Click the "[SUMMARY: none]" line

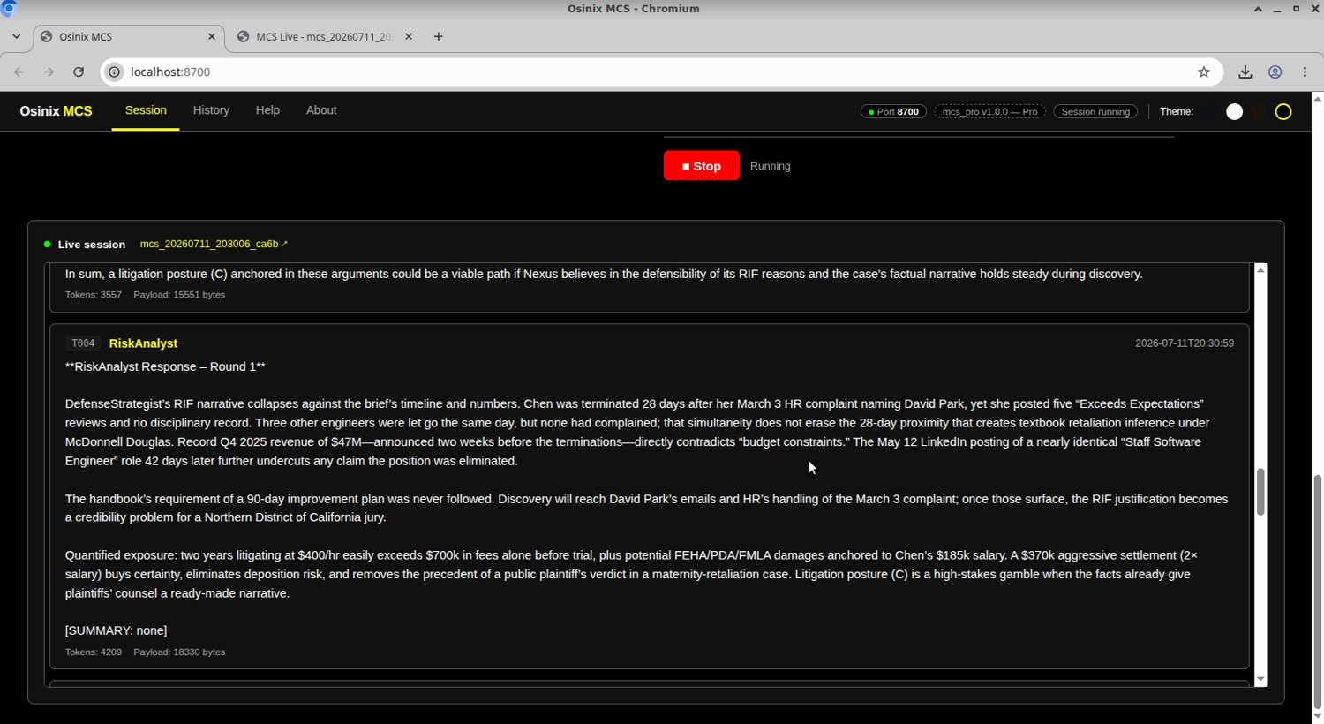(x=116, y=630)
